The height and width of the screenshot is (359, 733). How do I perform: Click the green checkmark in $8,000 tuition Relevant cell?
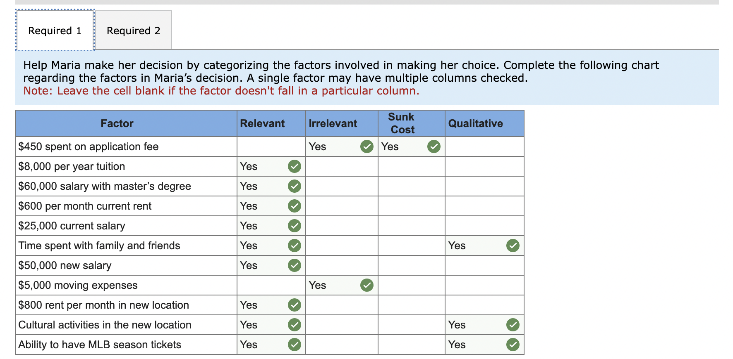tap(295, 166)
